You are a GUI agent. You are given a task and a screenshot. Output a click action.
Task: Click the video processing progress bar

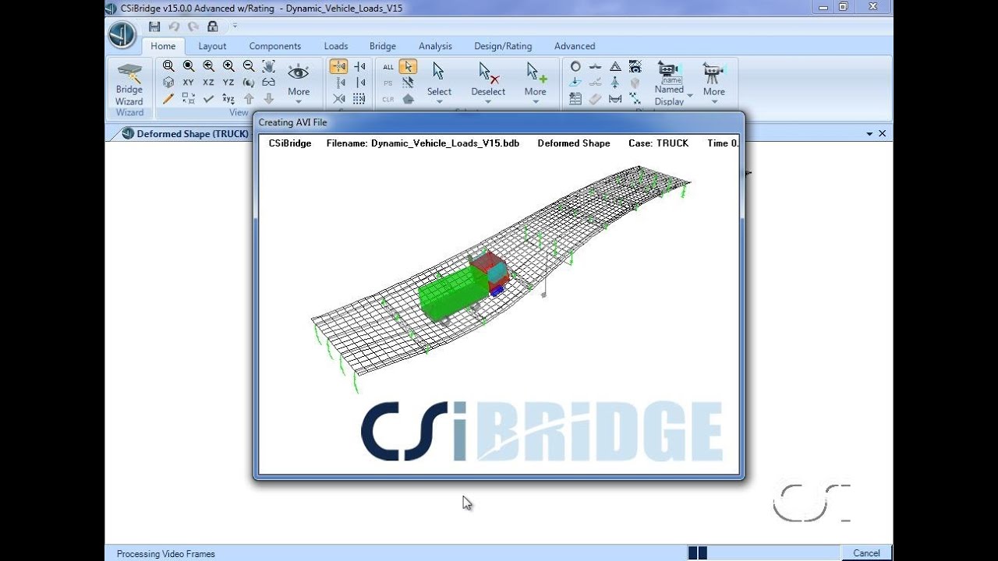(763, 553)
